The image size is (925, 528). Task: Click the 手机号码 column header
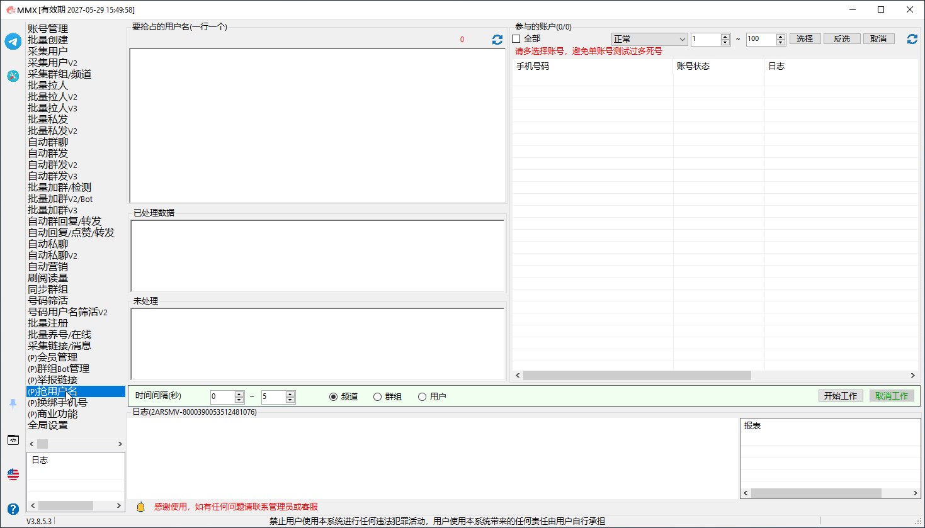click(593, 66)
